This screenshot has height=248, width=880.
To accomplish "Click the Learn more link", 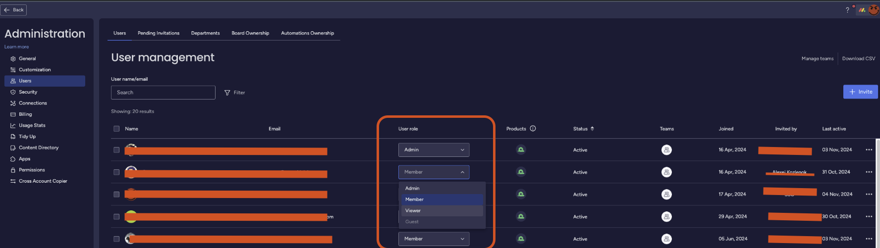I will 17,47.
